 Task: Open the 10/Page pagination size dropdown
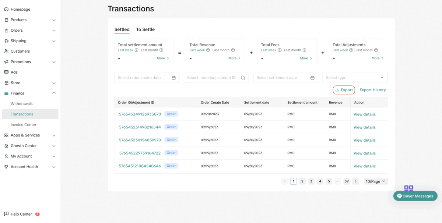tap(375, 181)
